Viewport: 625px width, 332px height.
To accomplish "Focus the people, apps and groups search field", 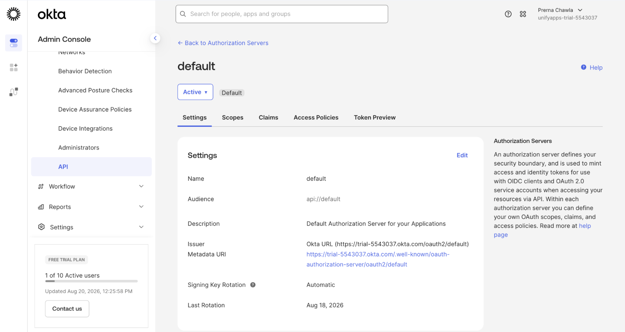I will [x=282, y=14].
